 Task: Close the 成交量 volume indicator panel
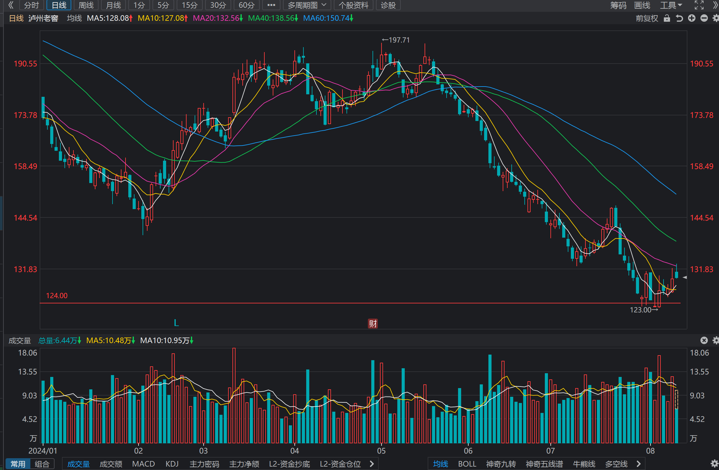tap(704, 340)
